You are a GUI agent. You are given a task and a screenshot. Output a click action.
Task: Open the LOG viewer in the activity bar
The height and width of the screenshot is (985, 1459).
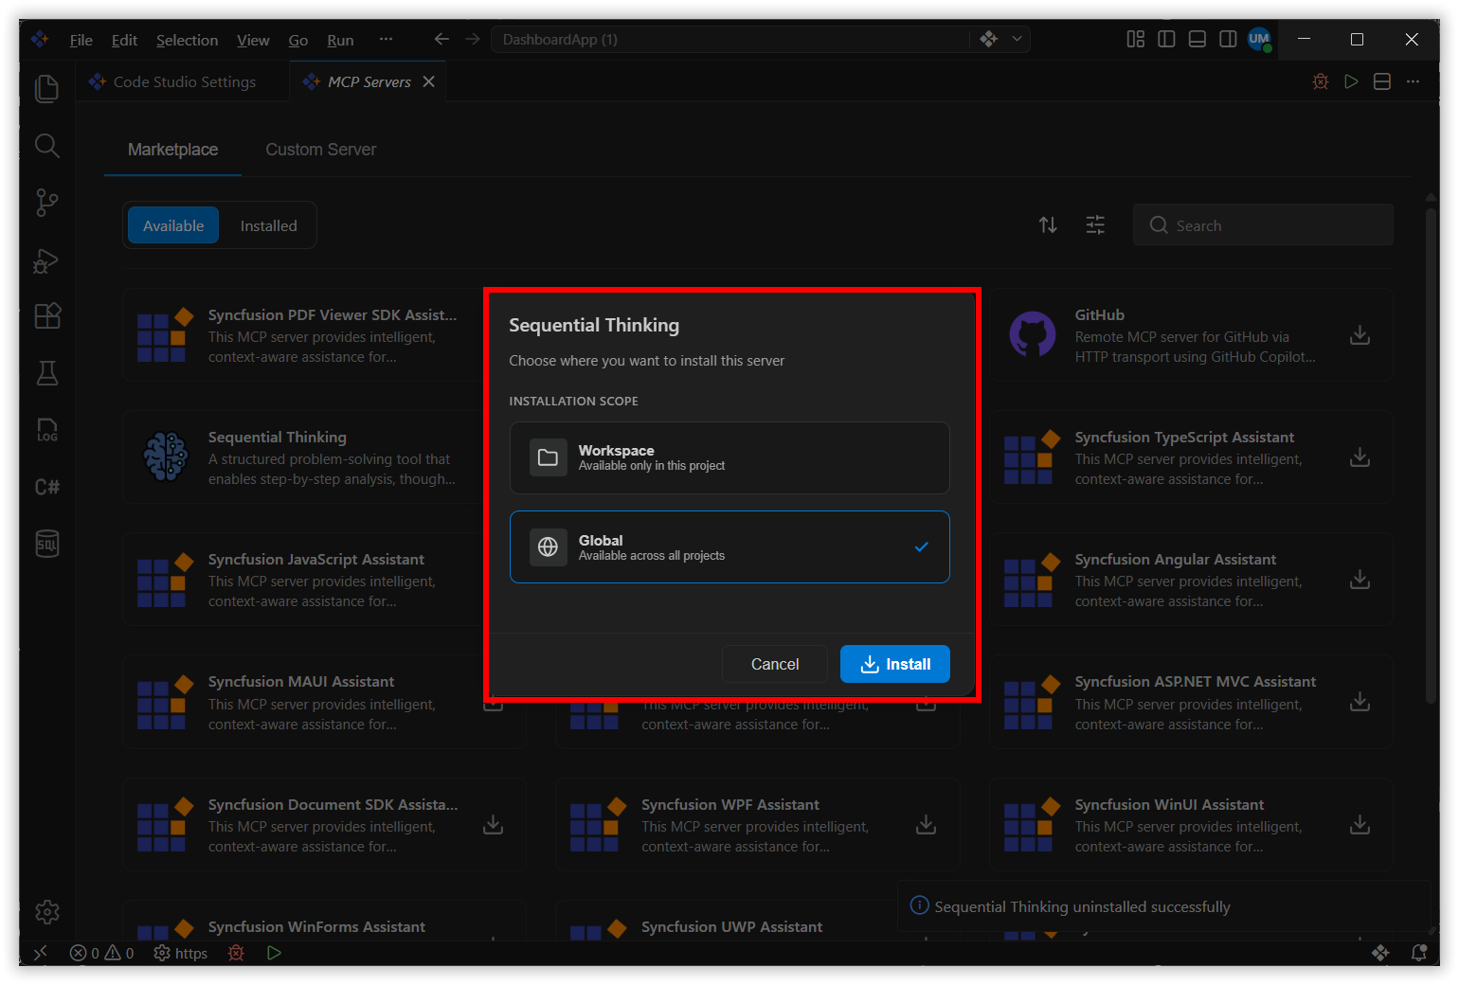tap(46, 430)
